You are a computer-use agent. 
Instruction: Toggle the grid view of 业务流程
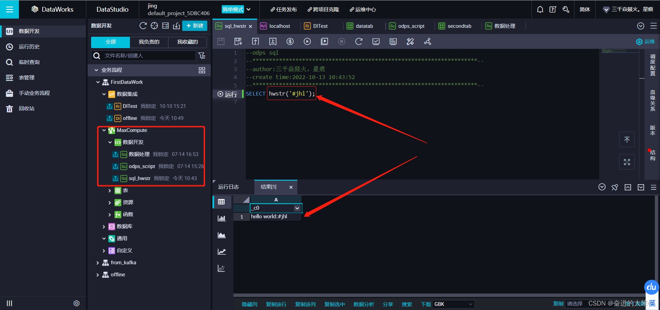[x=202, y=70]
